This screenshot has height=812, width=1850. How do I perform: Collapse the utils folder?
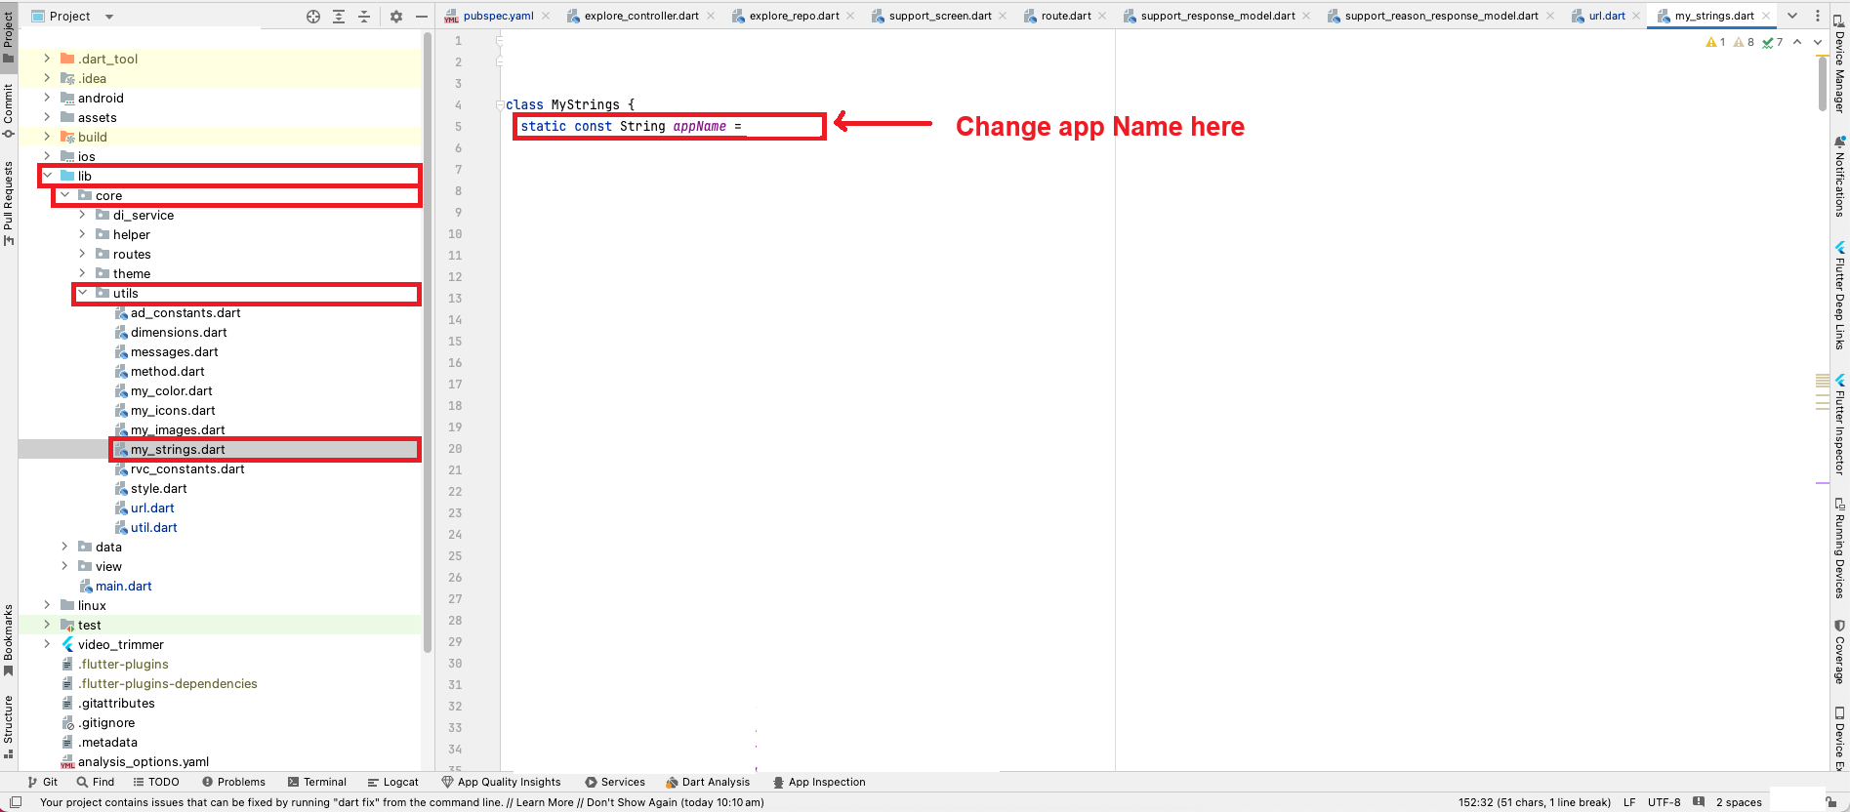83,293
